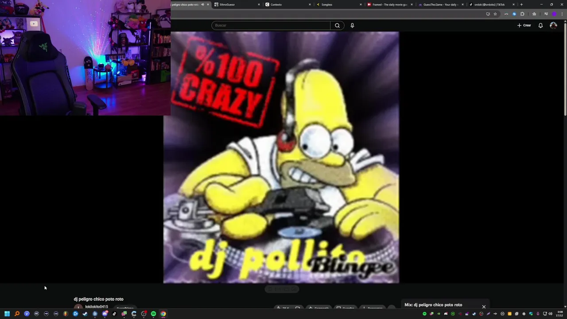Close the TikTok tab

514,4
